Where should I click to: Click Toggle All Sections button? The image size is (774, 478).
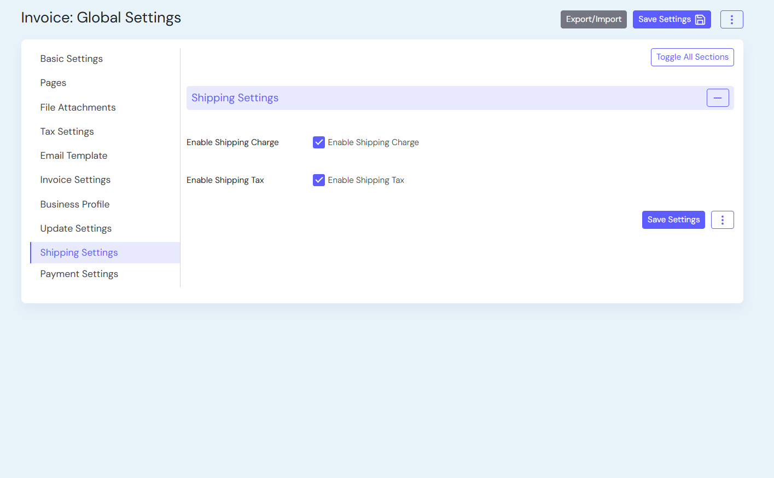(x=692, y=57)
